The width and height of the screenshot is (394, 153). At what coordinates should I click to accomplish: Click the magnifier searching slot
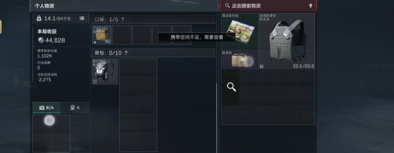tap(230, 87)
